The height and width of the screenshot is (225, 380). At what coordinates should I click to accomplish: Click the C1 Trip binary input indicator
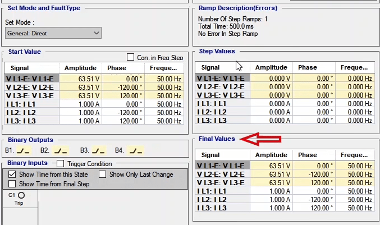(x=21, y=195)
